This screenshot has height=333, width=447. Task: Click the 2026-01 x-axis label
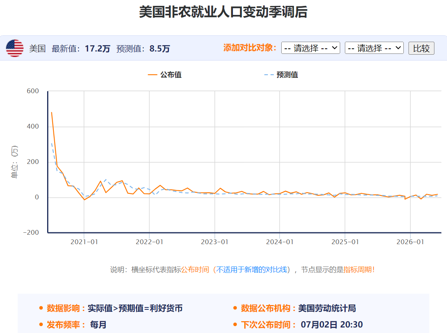pos(410,242)
